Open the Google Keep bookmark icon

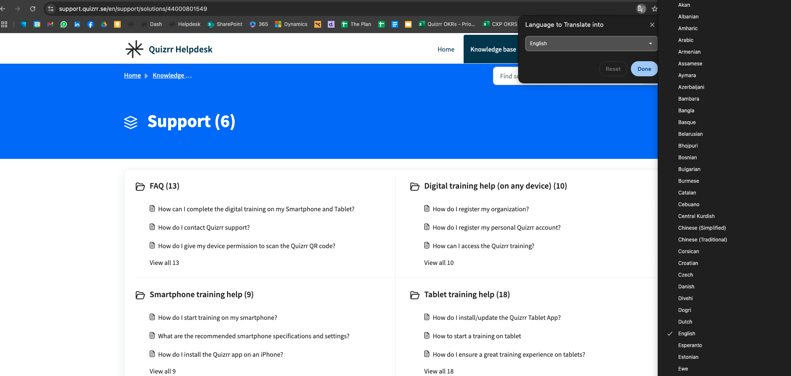pyautogui.click(x=117, y=24)
